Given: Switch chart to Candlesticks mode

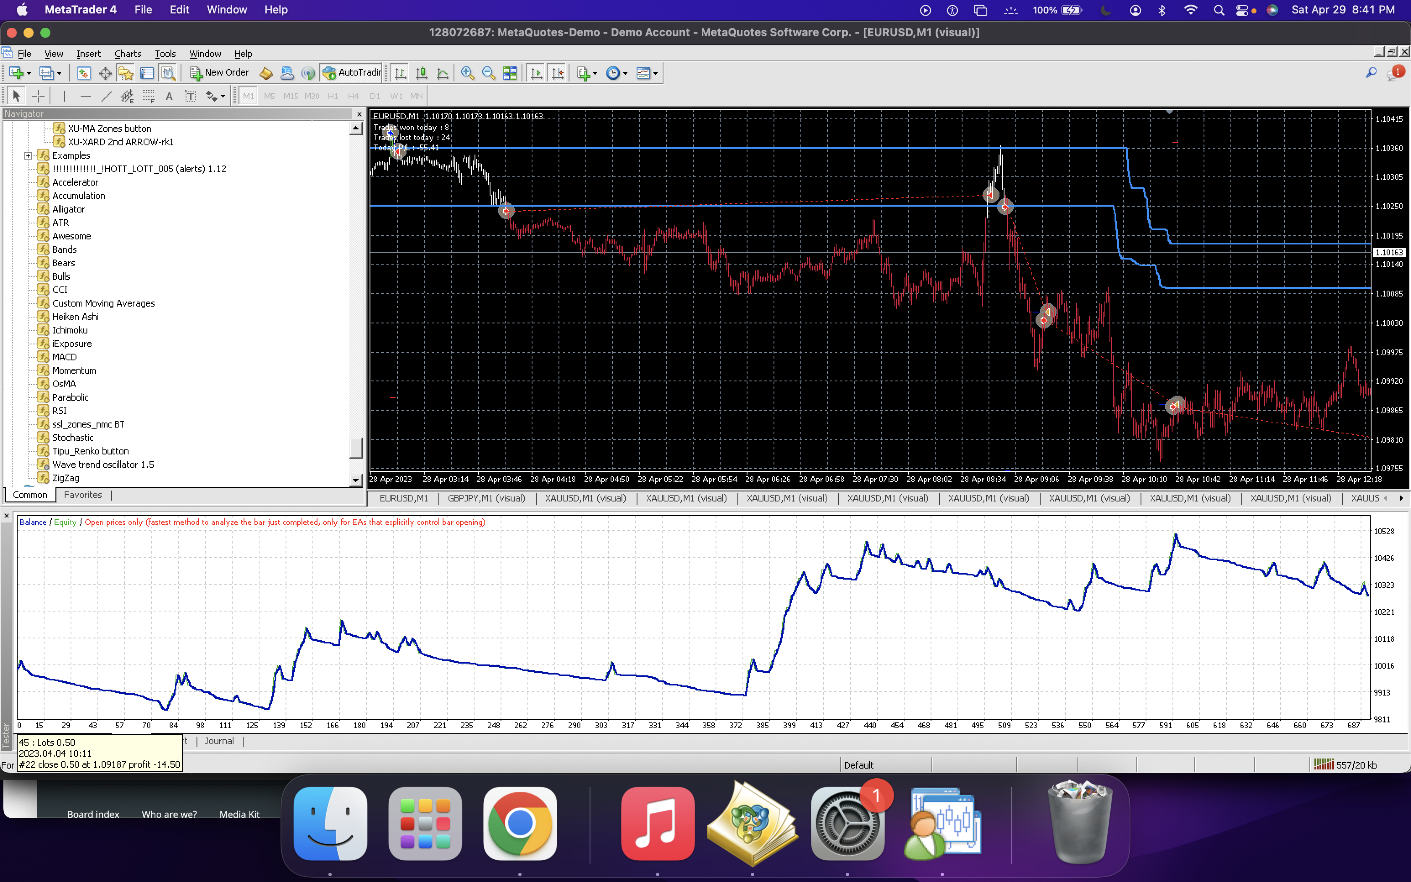Looking at the screenshot, I should pos(422,73).
